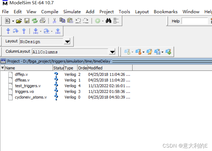Open the Bookmarks menu
Viewport: 212px width, 151px height.
[165, 12]
